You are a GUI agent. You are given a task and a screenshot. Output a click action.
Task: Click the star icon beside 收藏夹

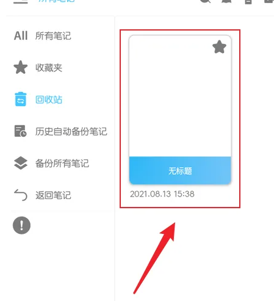coord(21,67)
